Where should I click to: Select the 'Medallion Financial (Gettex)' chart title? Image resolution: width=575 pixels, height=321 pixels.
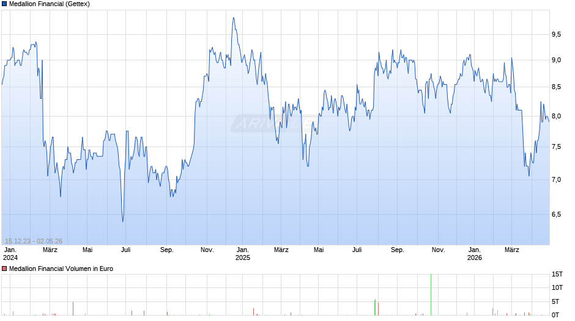pyautogui.click(x=50, y=4)
